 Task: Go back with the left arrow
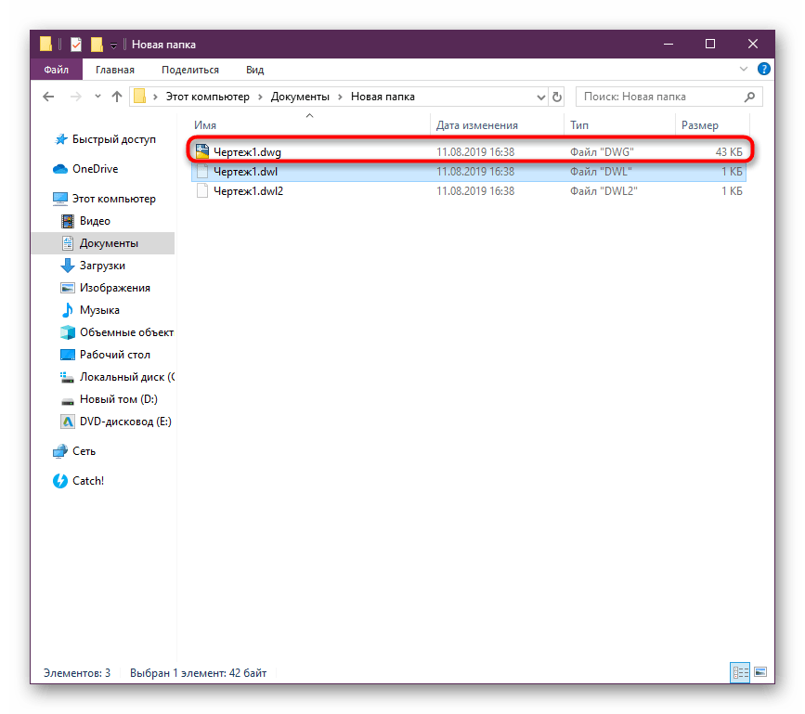(x=48, y=97)
